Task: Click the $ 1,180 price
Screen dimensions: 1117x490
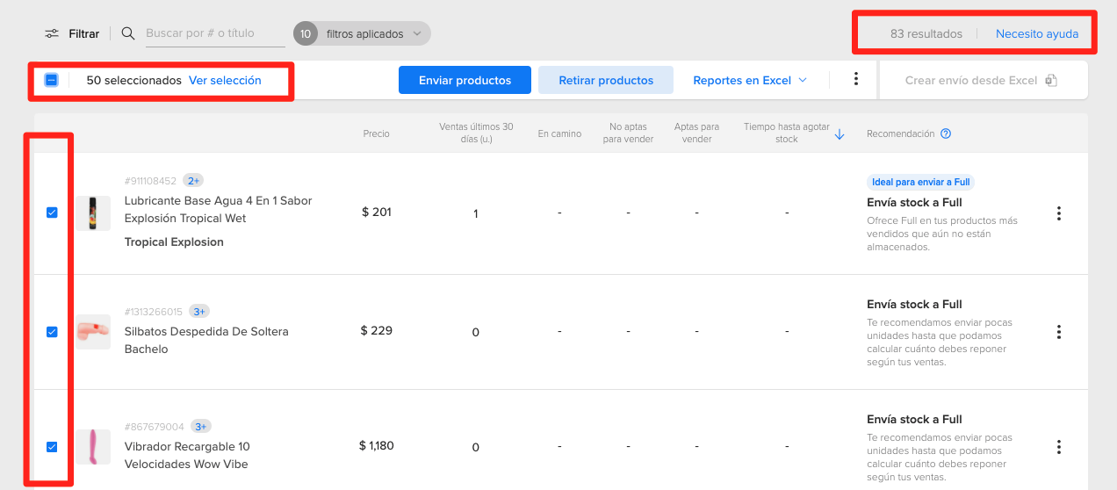Action: 377,445
